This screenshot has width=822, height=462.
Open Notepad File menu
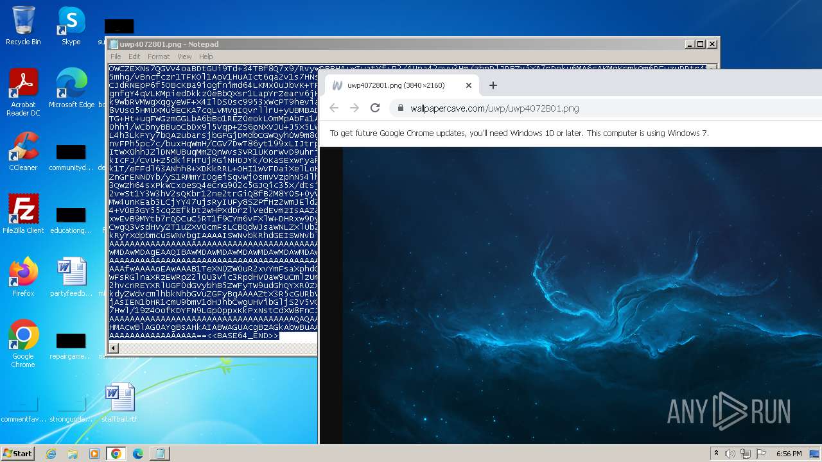click(116, 56)
